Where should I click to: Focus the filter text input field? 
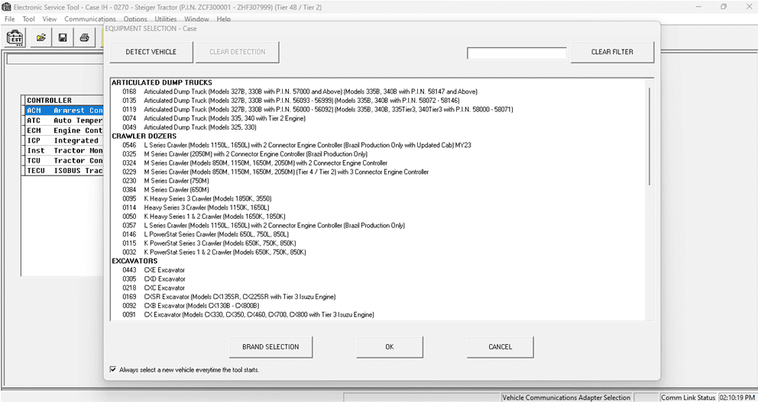517,53
